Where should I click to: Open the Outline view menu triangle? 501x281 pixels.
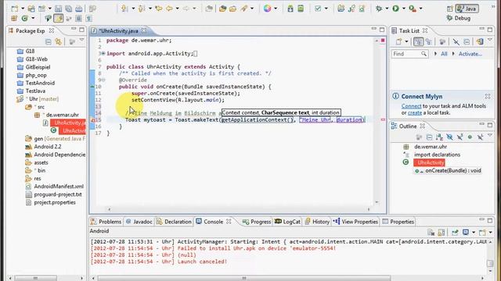pyautogui.click(x=490, y=136)
